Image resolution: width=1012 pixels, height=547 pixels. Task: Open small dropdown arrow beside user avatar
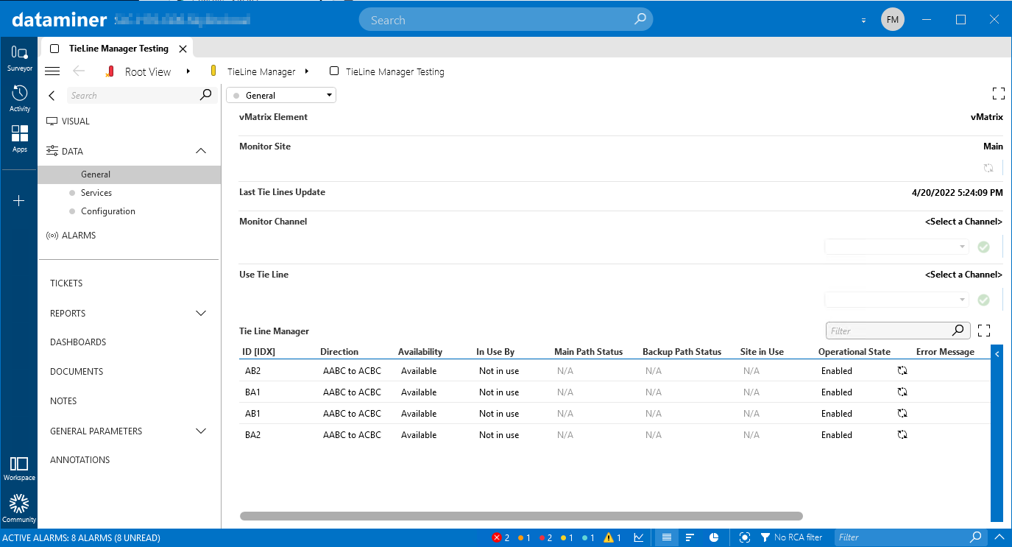tap(863, 21)
